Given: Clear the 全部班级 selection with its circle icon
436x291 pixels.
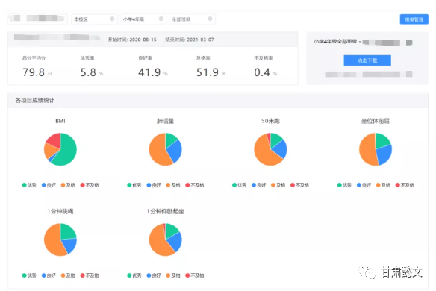Looking at the screenshot, I should click(210, 19).
